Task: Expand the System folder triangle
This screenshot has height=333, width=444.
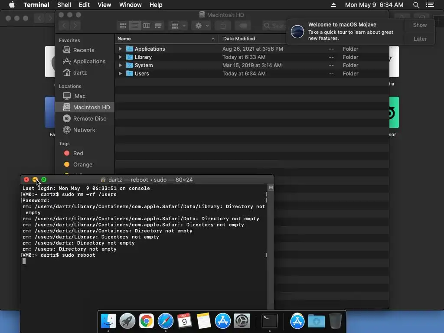Action: [x=120, y=65]
